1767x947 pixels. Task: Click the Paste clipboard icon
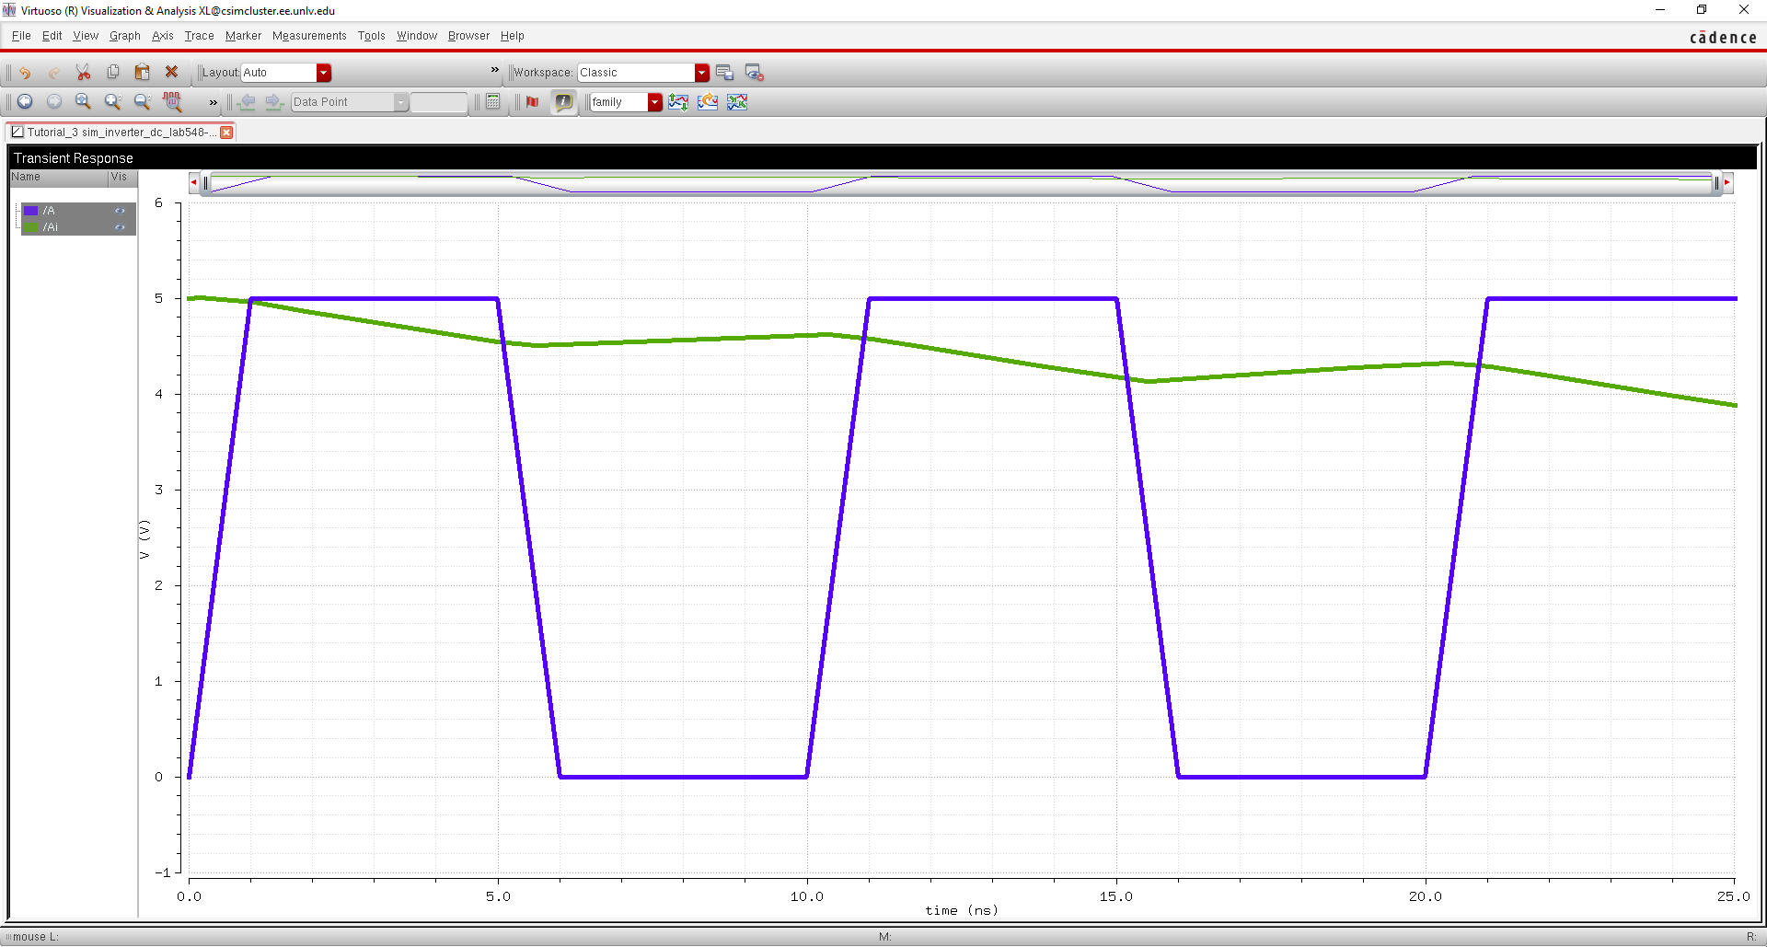coord(142,73)
